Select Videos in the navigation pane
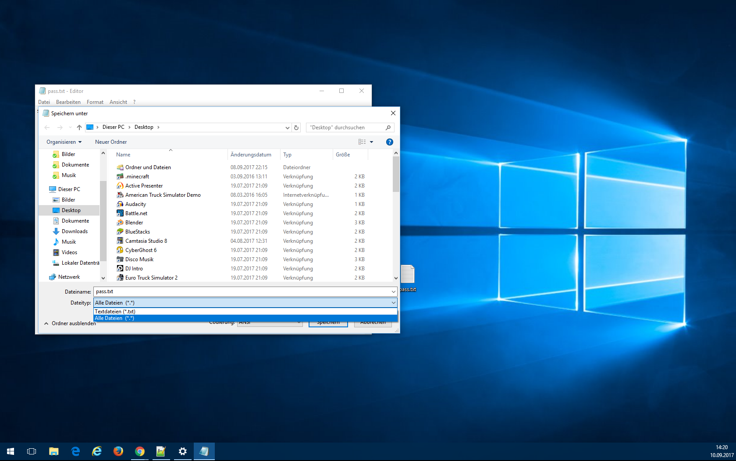The height and width of the screenshot is (461, 736). click(x=69, y=252)
